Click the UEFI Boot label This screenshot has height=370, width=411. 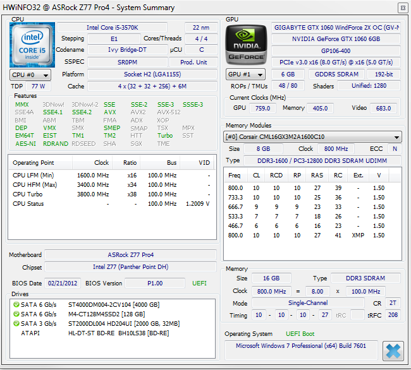[300, 334]
